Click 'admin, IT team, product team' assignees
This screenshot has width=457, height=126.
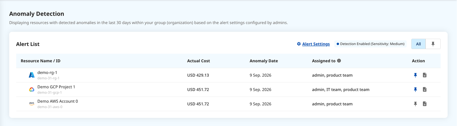(341, 89)
